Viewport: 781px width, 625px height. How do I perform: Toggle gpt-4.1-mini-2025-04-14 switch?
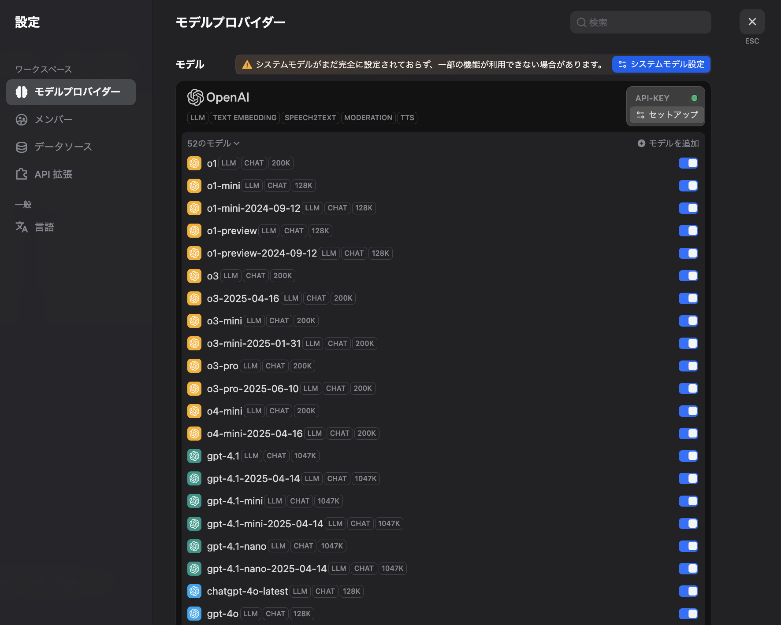point(688,524)
